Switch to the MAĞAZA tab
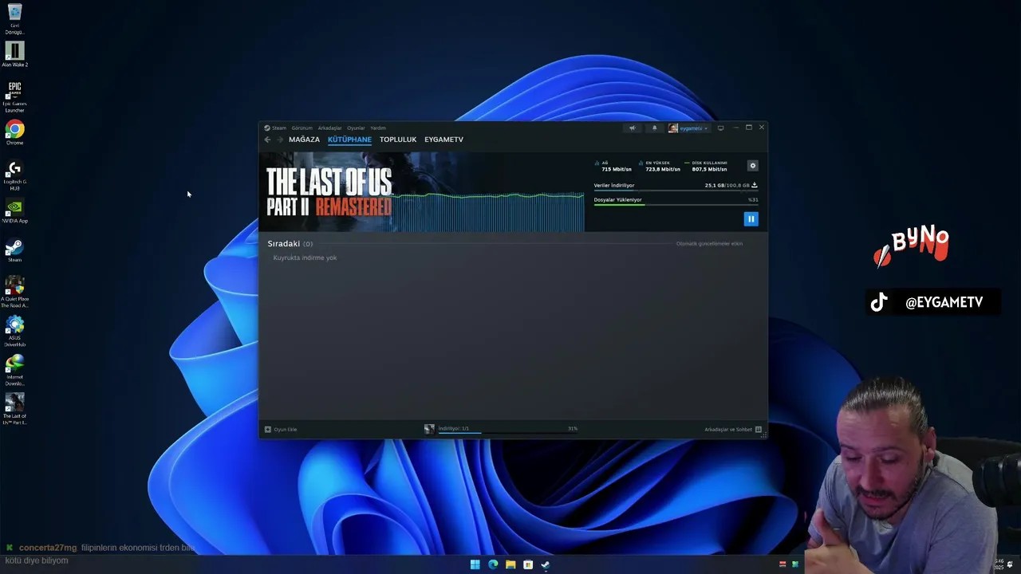1021x574 pixels. (304, 140)
